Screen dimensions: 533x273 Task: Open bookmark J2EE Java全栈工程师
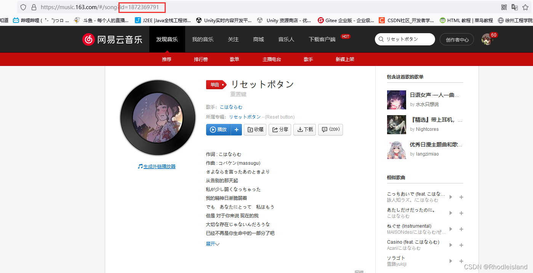tap(163, 21)
